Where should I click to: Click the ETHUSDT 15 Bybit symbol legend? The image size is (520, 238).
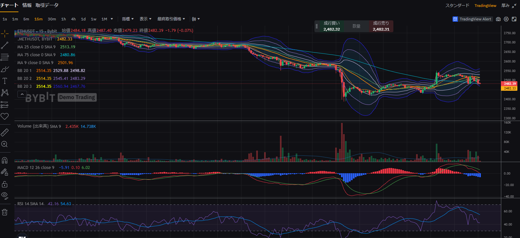[37, 31]
